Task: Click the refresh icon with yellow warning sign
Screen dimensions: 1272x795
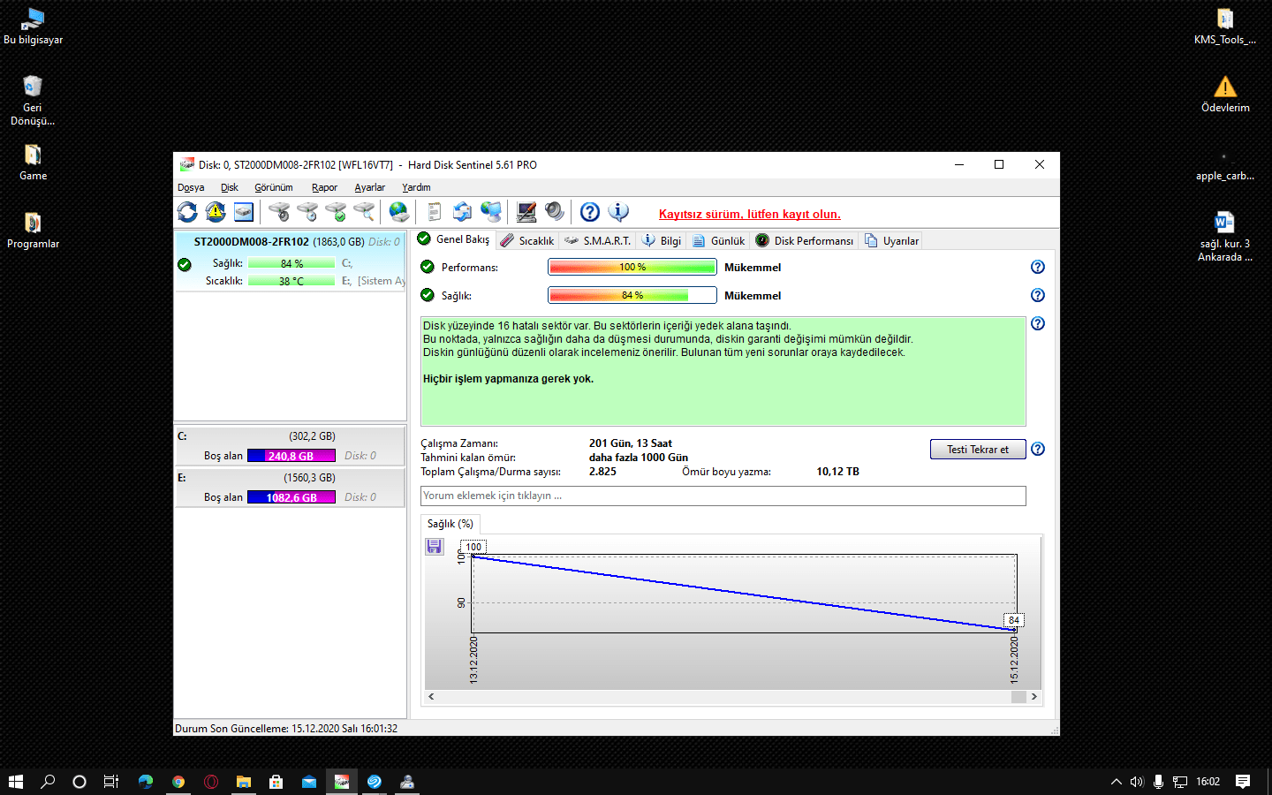Action: pos(216,212)
